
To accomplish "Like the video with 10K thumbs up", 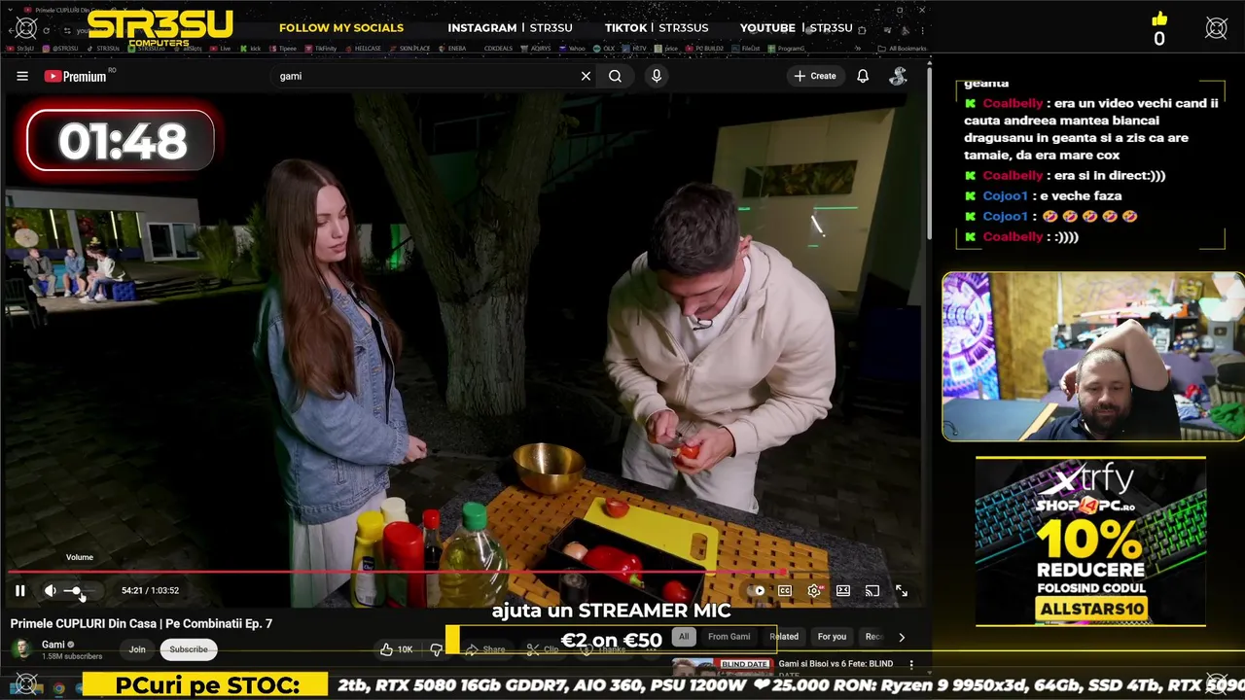I will tap(396, 649).
